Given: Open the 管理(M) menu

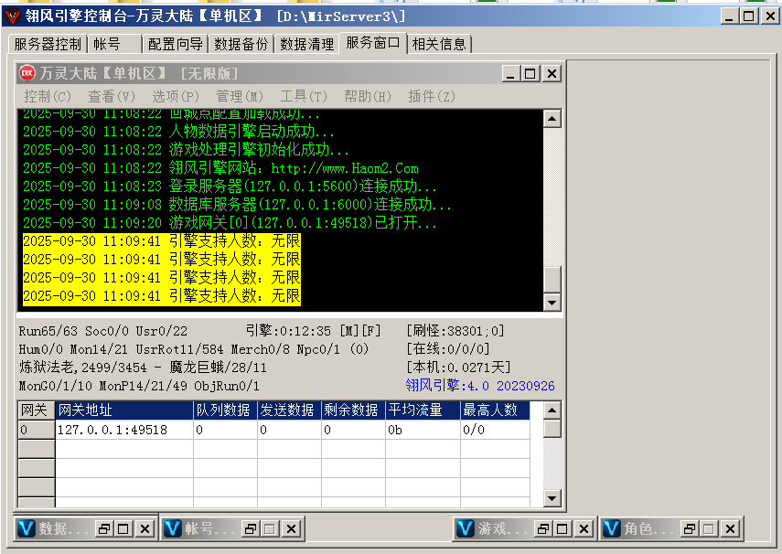Looking at the screenshot, I should (239, 96).
